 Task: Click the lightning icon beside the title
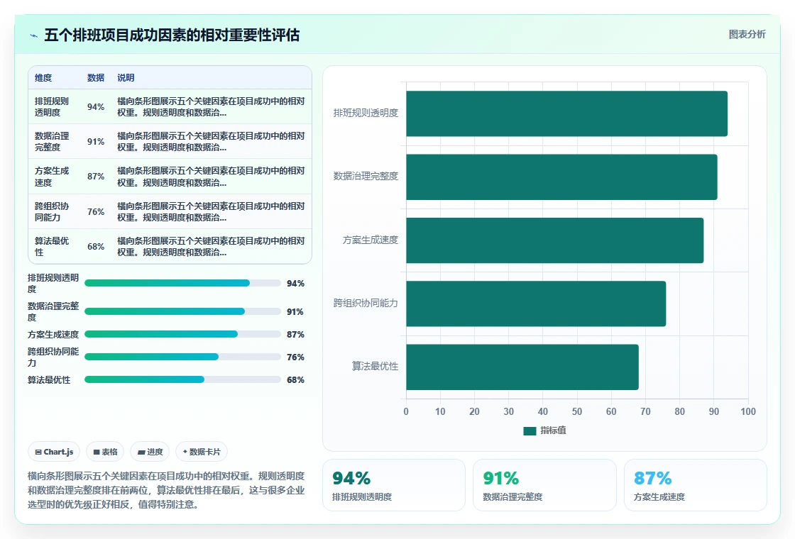(34, 35)
